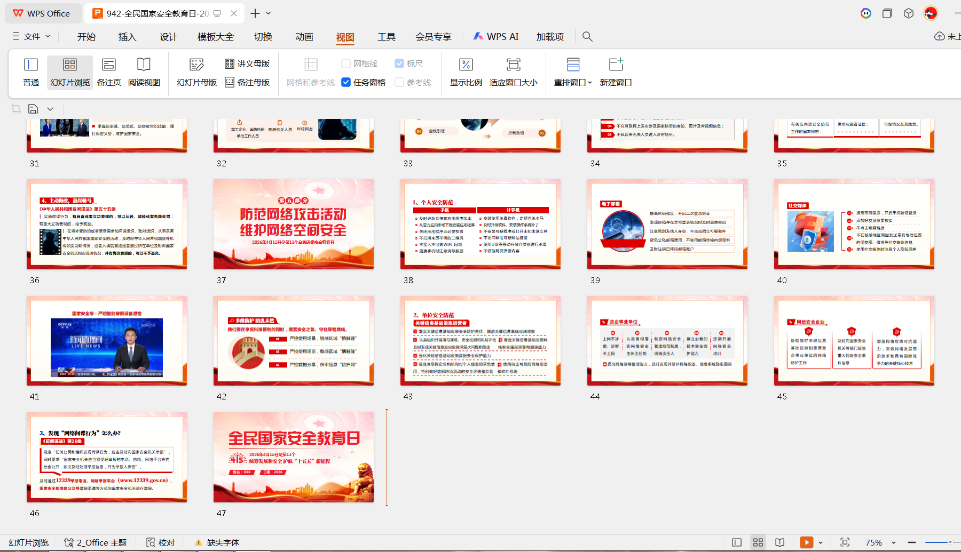The height and width of the screenshot is (552, 961).
Task: Open the 工具 ribbon tab
Action: pyautogui.click(x=387, y=36)
